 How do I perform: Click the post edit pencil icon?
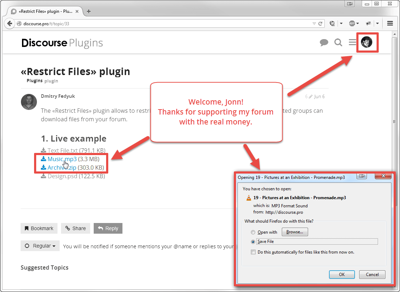point(311,97)
